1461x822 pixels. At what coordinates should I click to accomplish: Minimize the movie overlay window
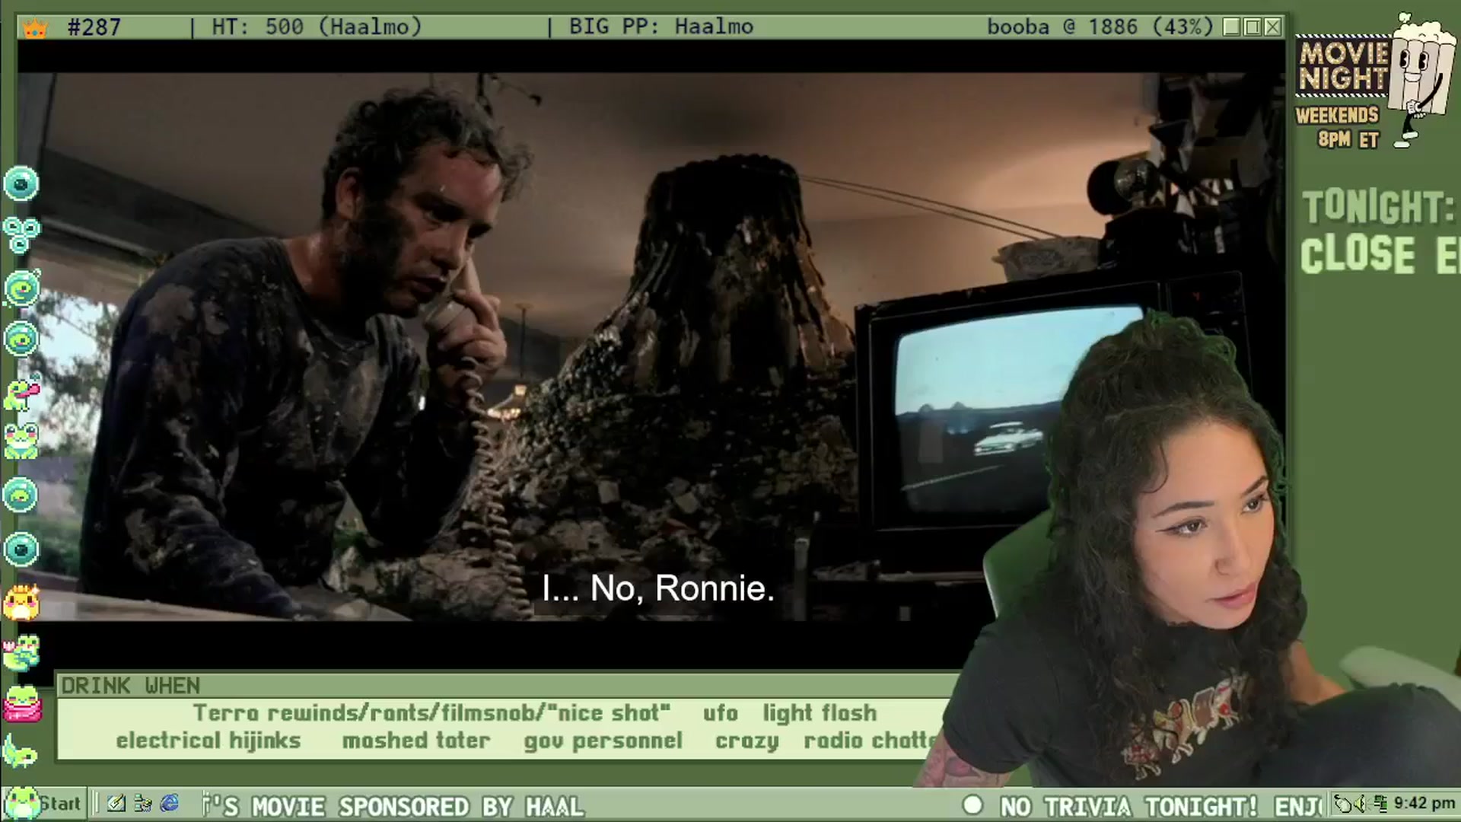pos(1232,27)
